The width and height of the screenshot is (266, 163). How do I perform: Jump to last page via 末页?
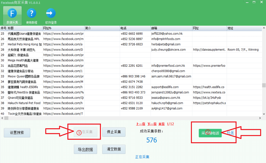pyautogui.click(x=161, y=124)
